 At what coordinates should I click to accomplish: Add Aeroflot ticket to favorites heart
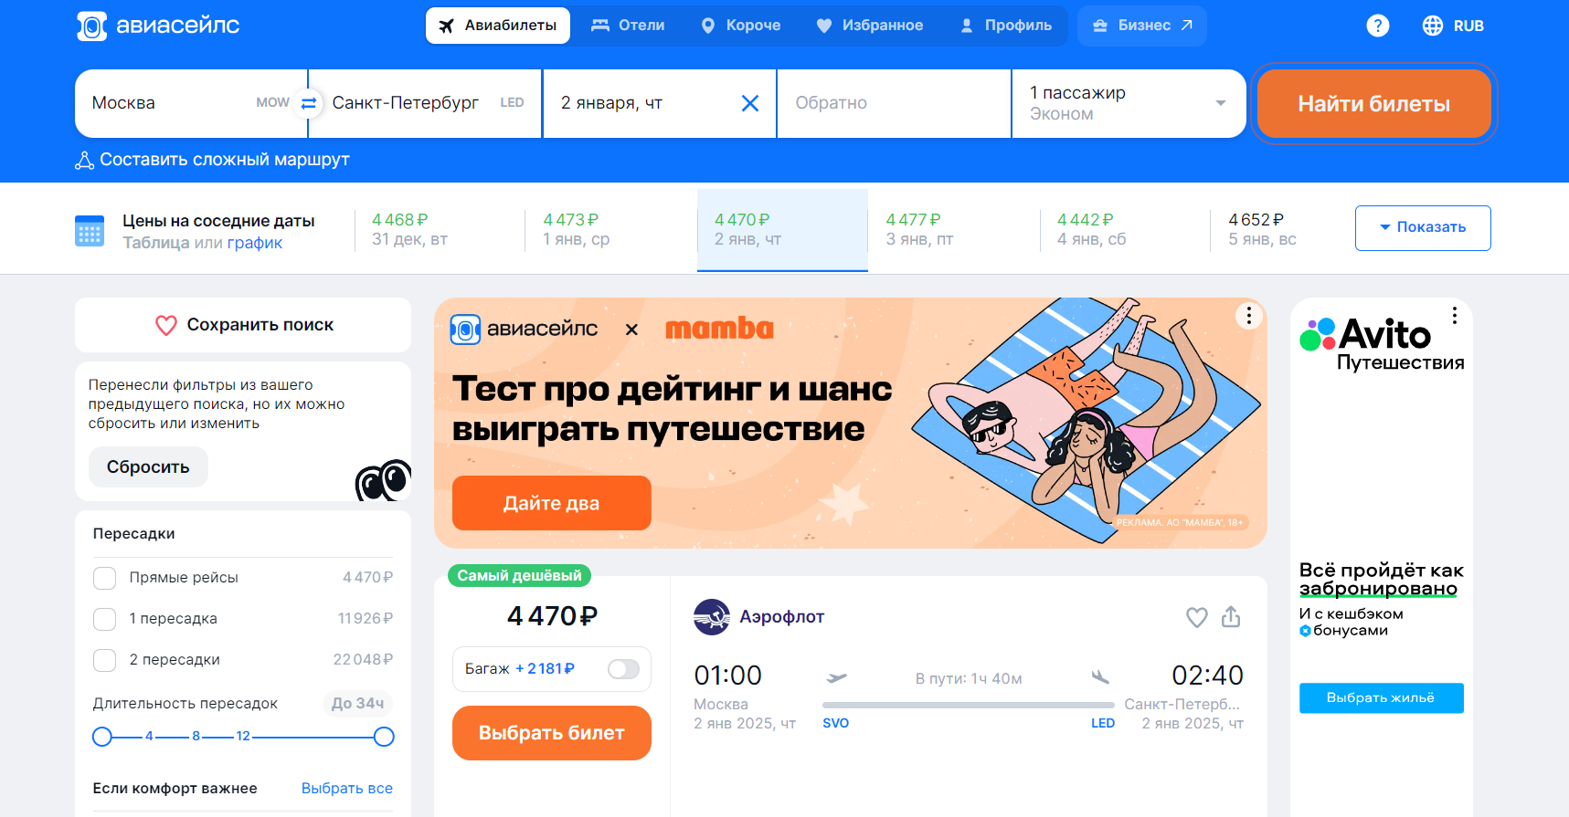point(1197,617)
